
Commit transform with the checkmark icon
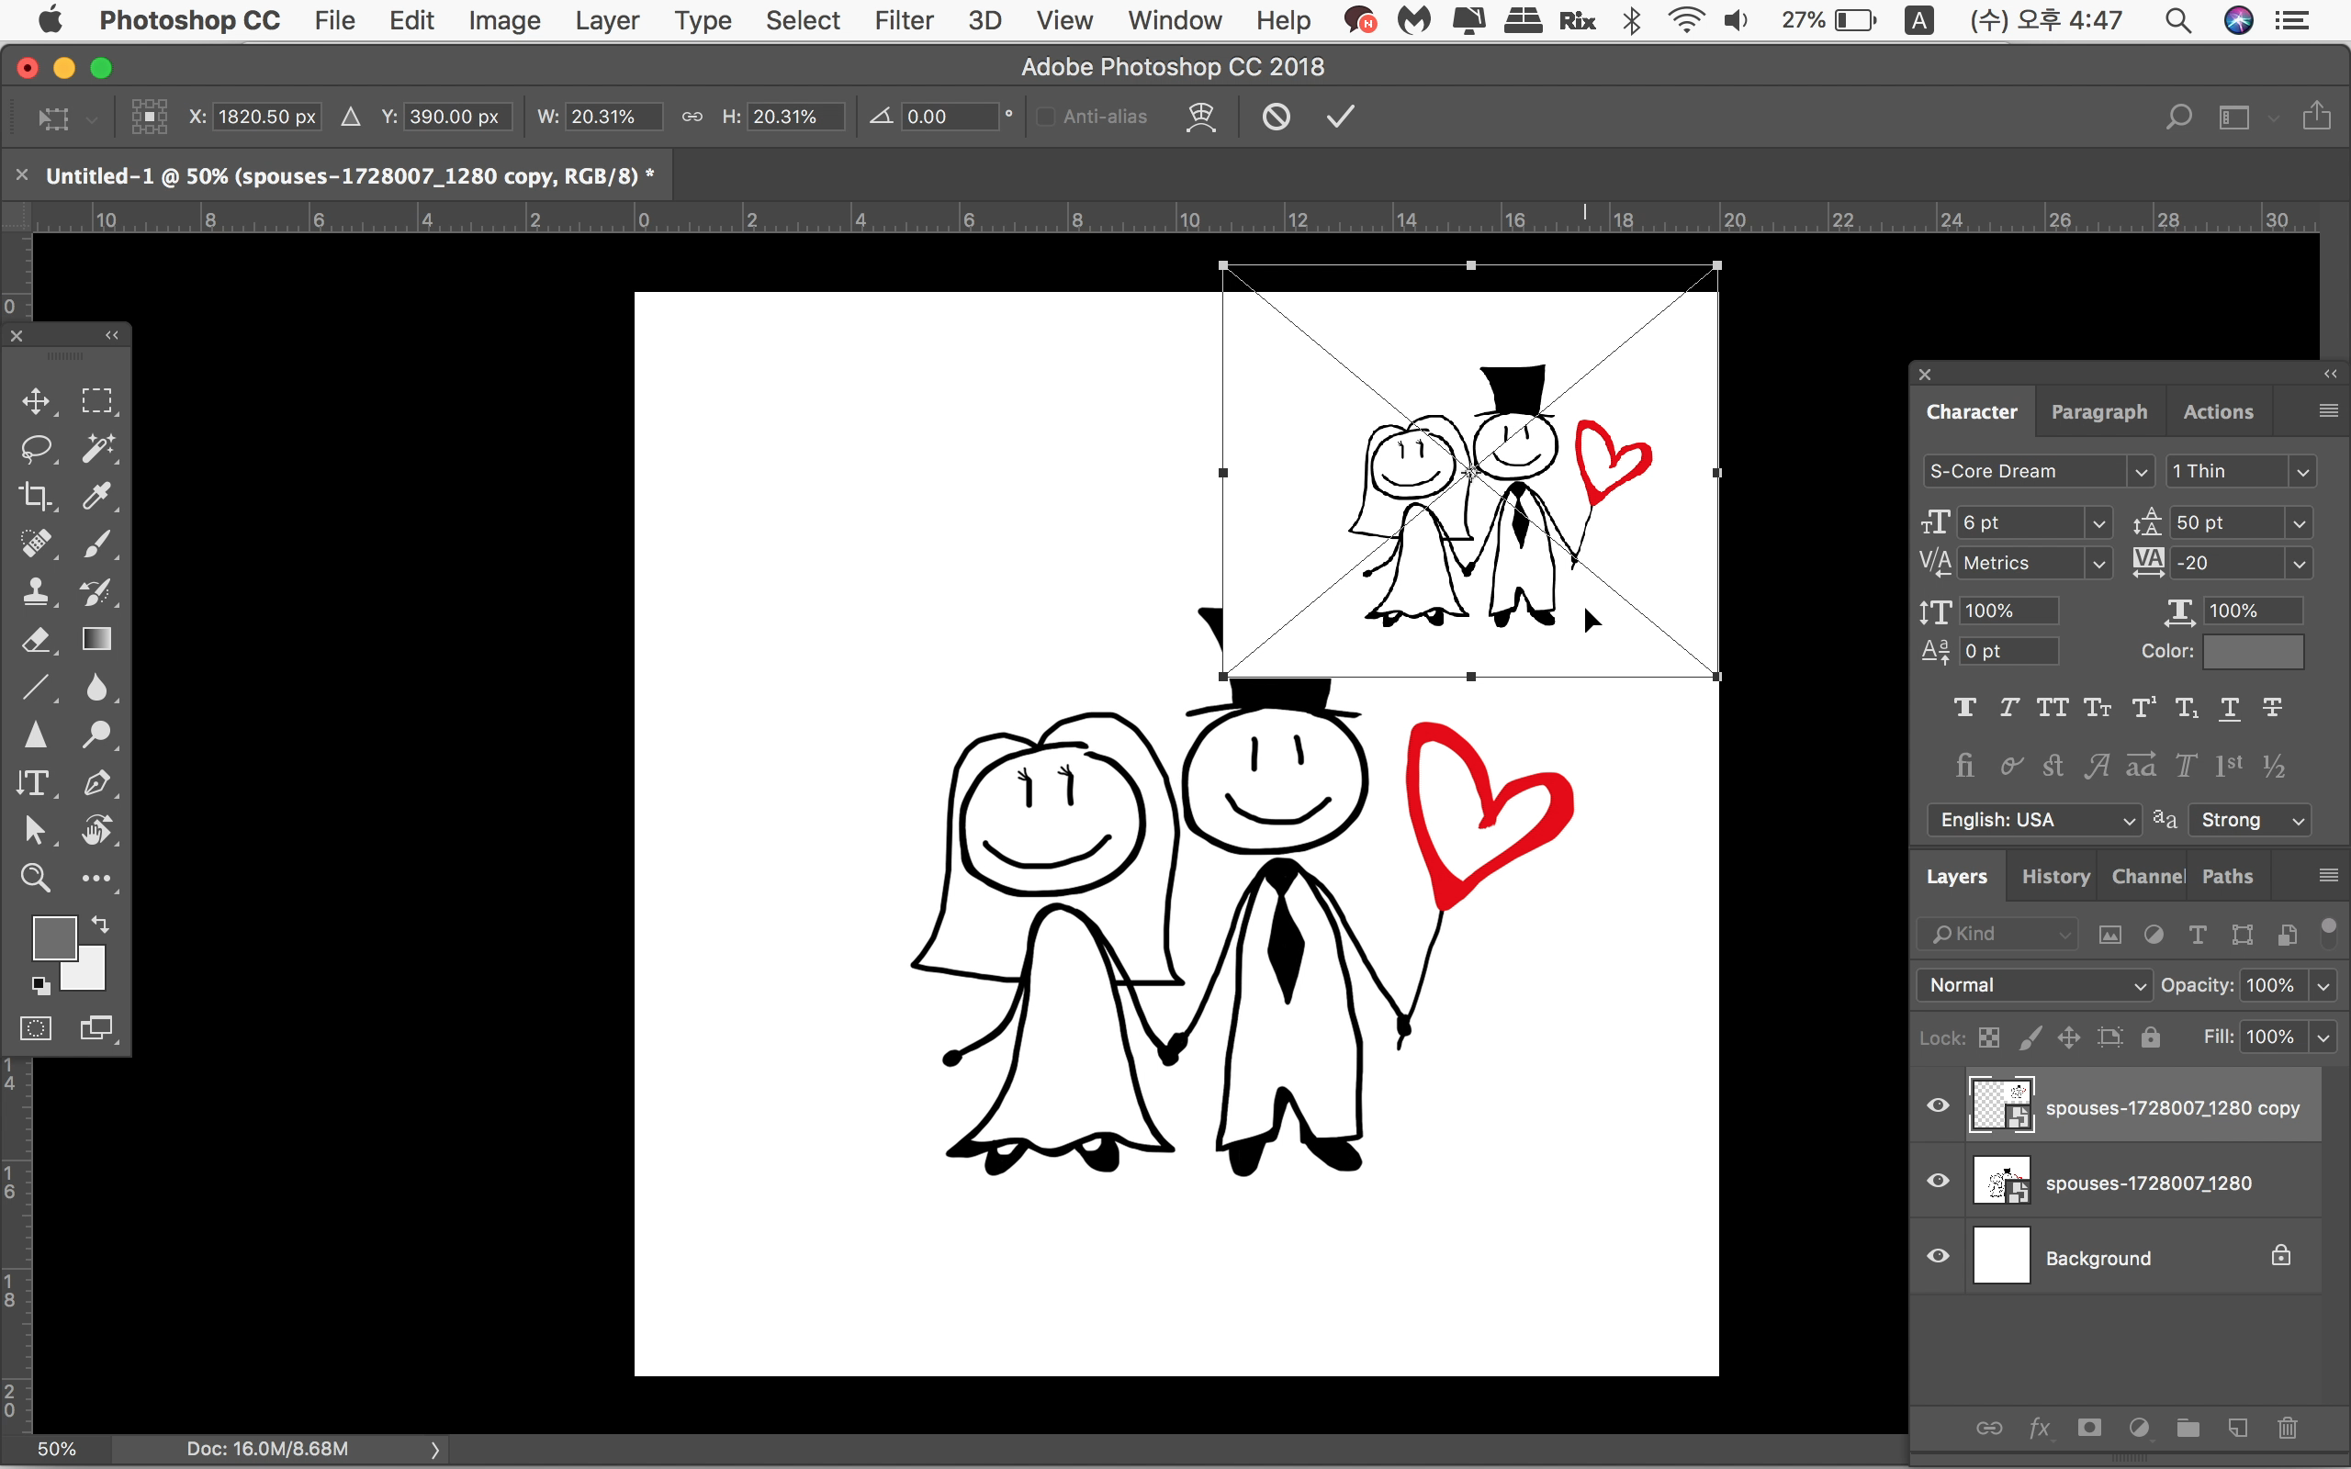click(1340, 117)
